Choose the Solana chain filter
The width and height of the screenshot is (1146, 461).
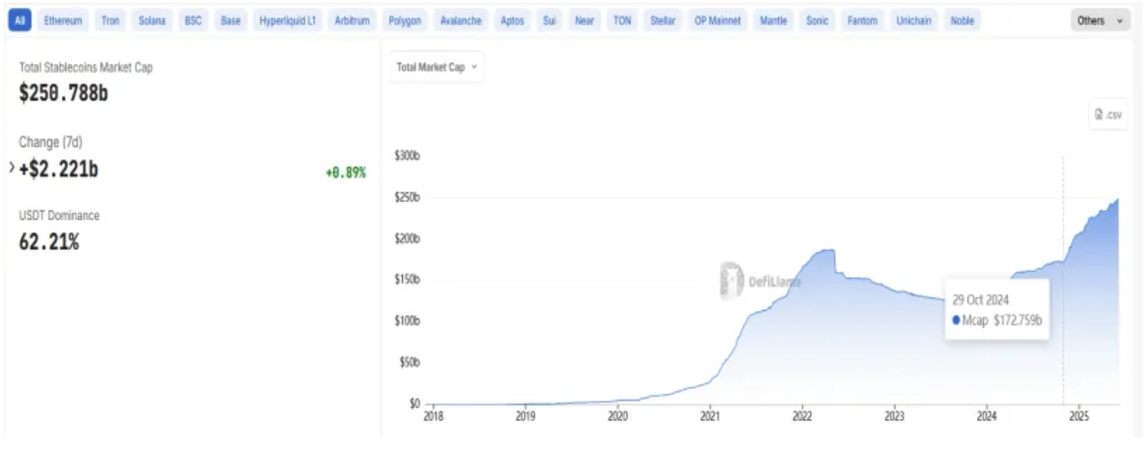click(x=152, y=21)
